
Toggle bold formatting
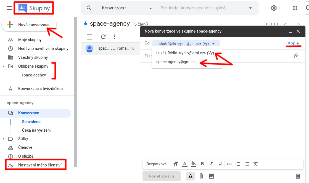point(202,164)
